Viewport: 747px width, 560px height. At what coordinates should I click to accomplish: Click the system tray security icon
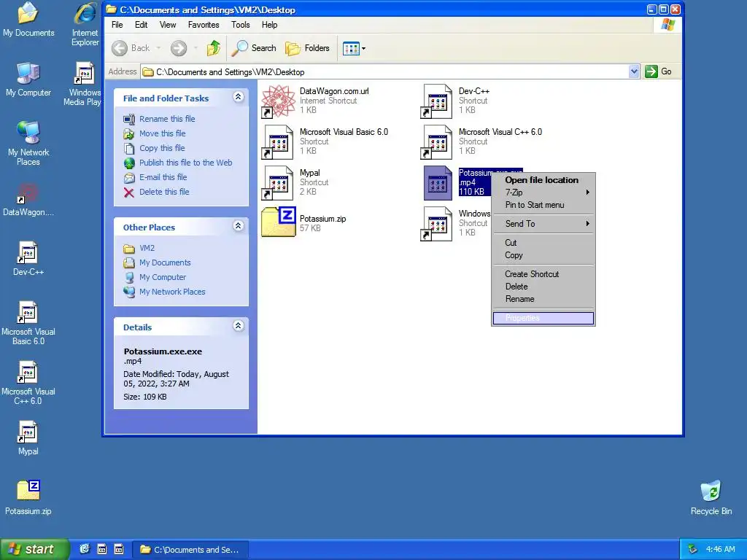(693, 550)
